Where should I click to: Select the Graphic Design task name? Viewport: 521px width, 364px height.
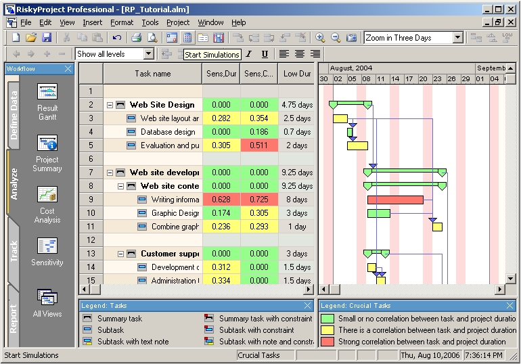pos(175,213)
